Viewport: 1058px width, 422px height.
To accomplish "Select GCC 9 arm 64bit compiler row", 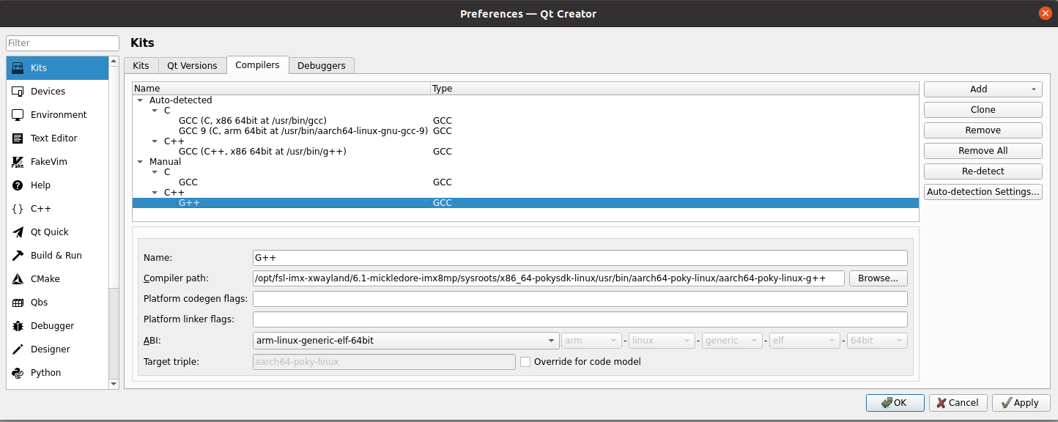I will pyautogui.click(x=525, y=130).
